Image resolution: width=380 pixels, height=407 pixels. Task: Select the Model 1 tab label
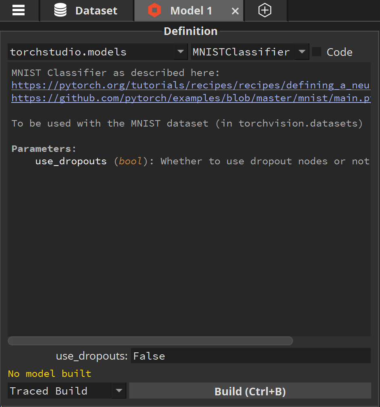(x=191, y=10)
